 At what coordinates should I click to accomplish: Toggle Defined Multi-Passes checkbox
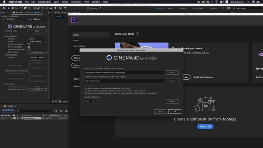29,79
